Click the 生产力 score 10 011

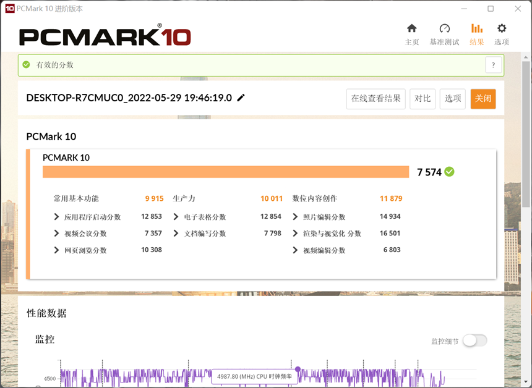click(272, 198)
